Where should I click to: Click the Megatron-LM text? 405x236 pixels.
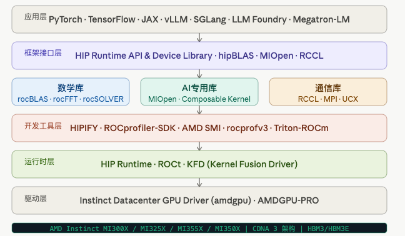321,19
